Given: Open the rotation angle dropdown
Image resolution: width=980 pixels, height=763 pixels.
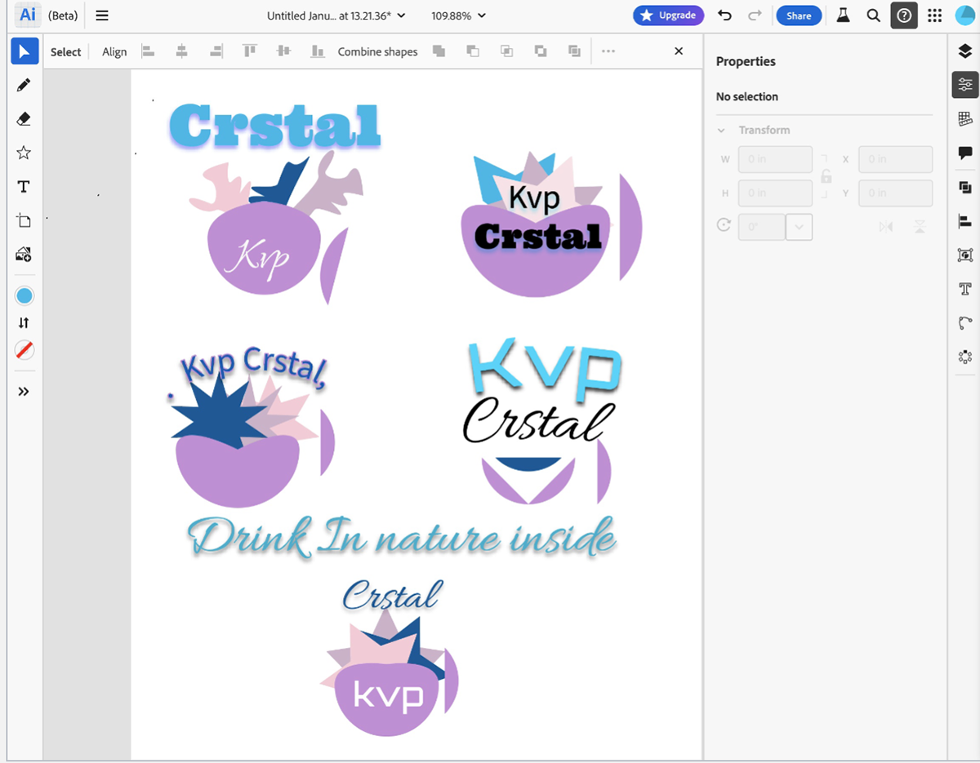Looking at the screenshot, I should point(800,227).
